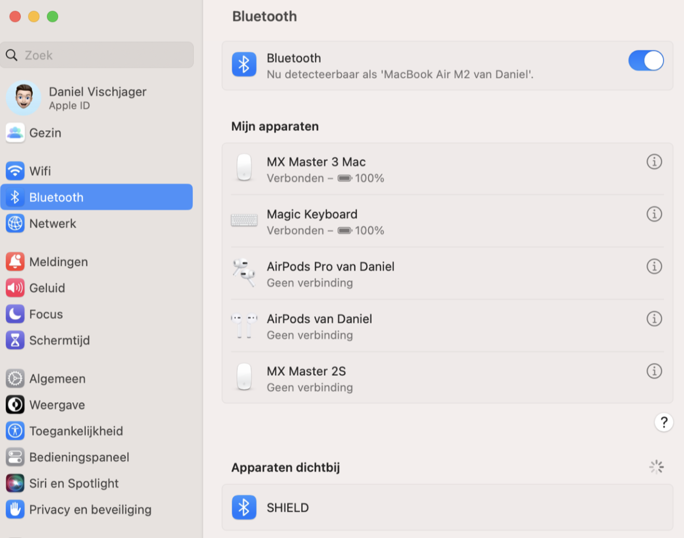Toggle Bluetooth off
684x538 pixels.
[x=645, y=60]
